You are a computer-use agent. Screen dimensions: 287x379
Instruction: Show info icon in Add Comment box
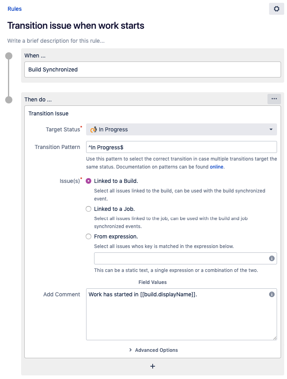[x=271, y=294]
